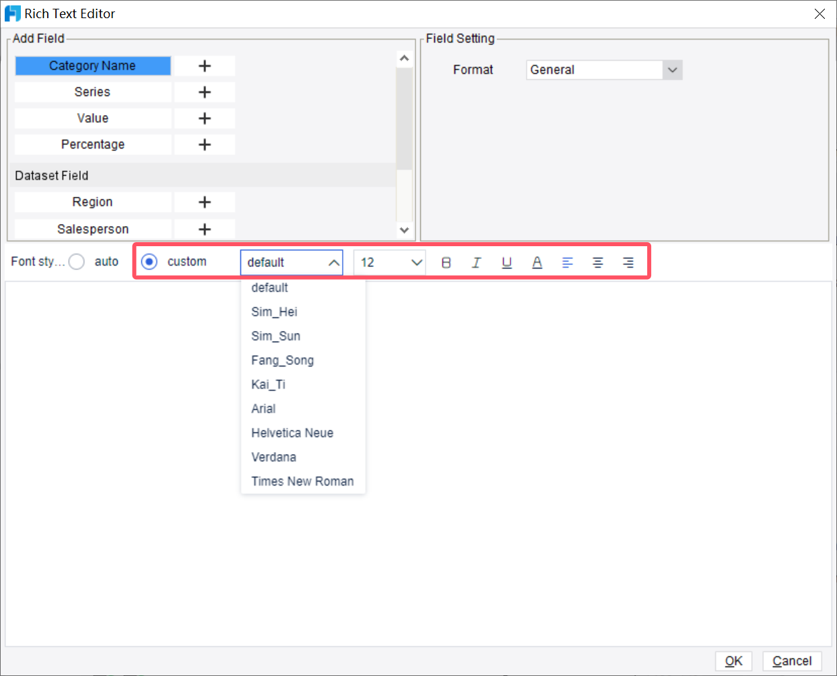The height and width of the screenshot is (676, 837).
Task: Select the custom font style radio
Action: [x=149, y=262]
